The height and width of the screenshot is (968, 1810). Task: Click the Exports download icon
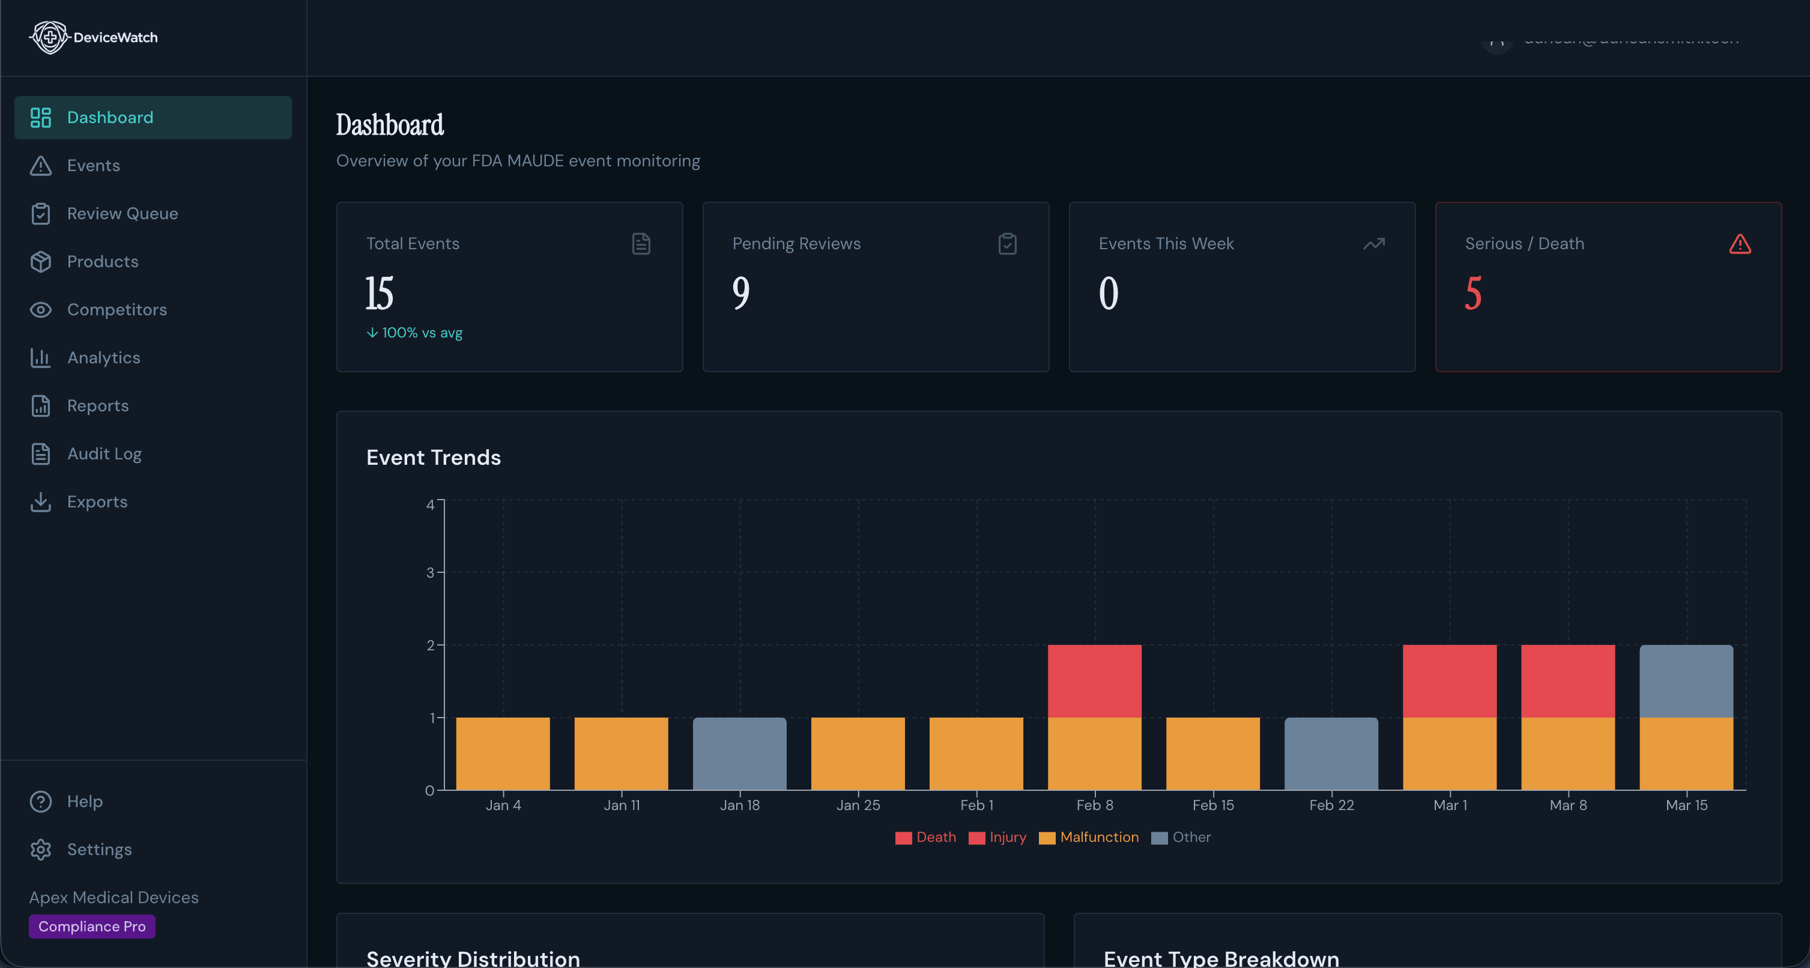click(41, 501)
